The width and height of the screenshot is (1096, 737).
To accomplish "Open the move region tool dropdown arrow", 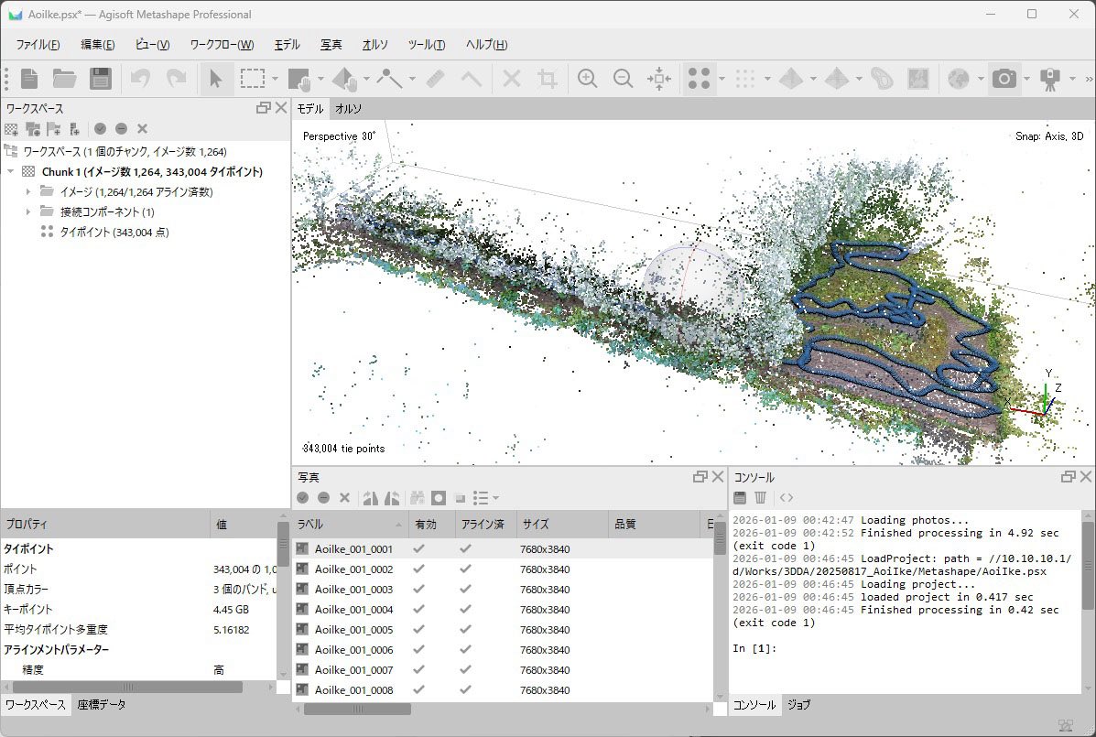I will click(x=320, y=78).
